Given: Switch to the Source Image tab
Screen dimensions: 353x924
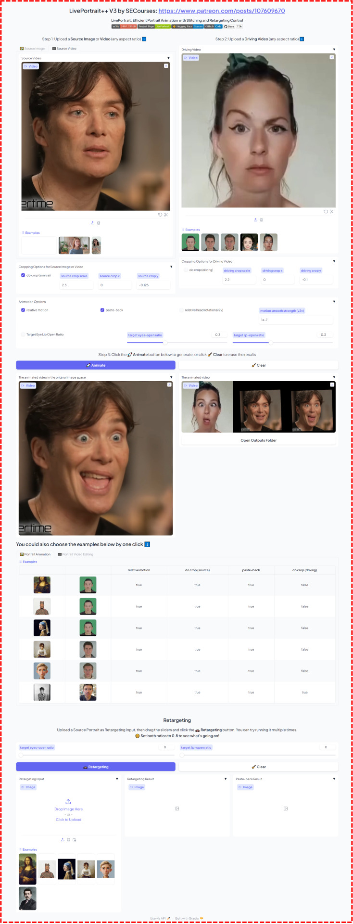Looking at the screenshot, I should pos(32,49).
